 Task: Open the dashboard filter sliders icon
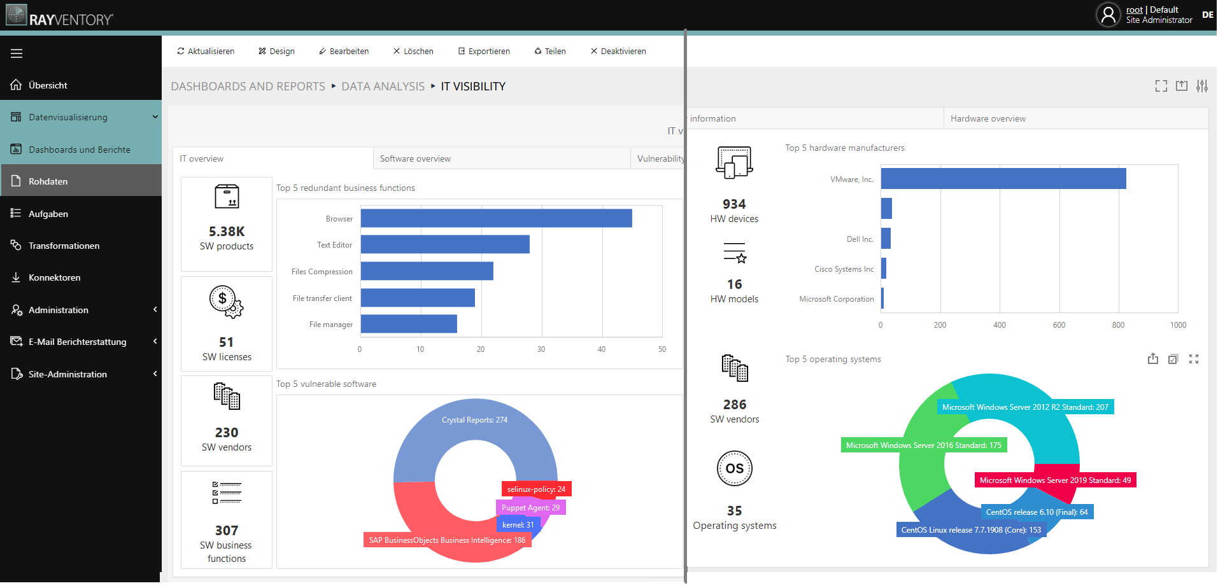[x=1201, y=86]
